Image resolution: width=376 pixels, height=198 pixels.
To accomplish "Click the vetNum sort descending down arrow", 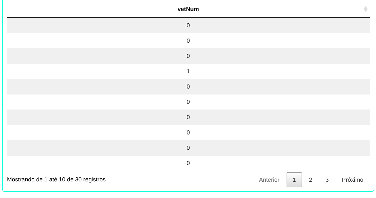I will [366, 11].
